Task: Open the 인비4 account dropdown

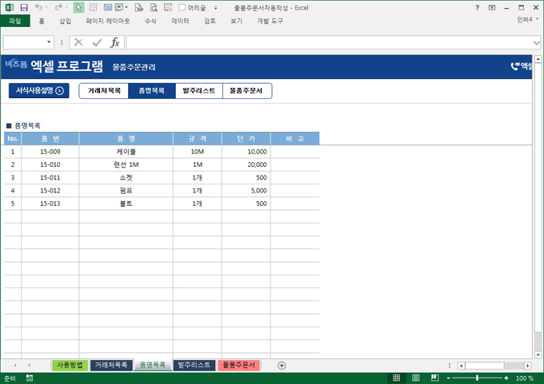Action: point(527,19)
